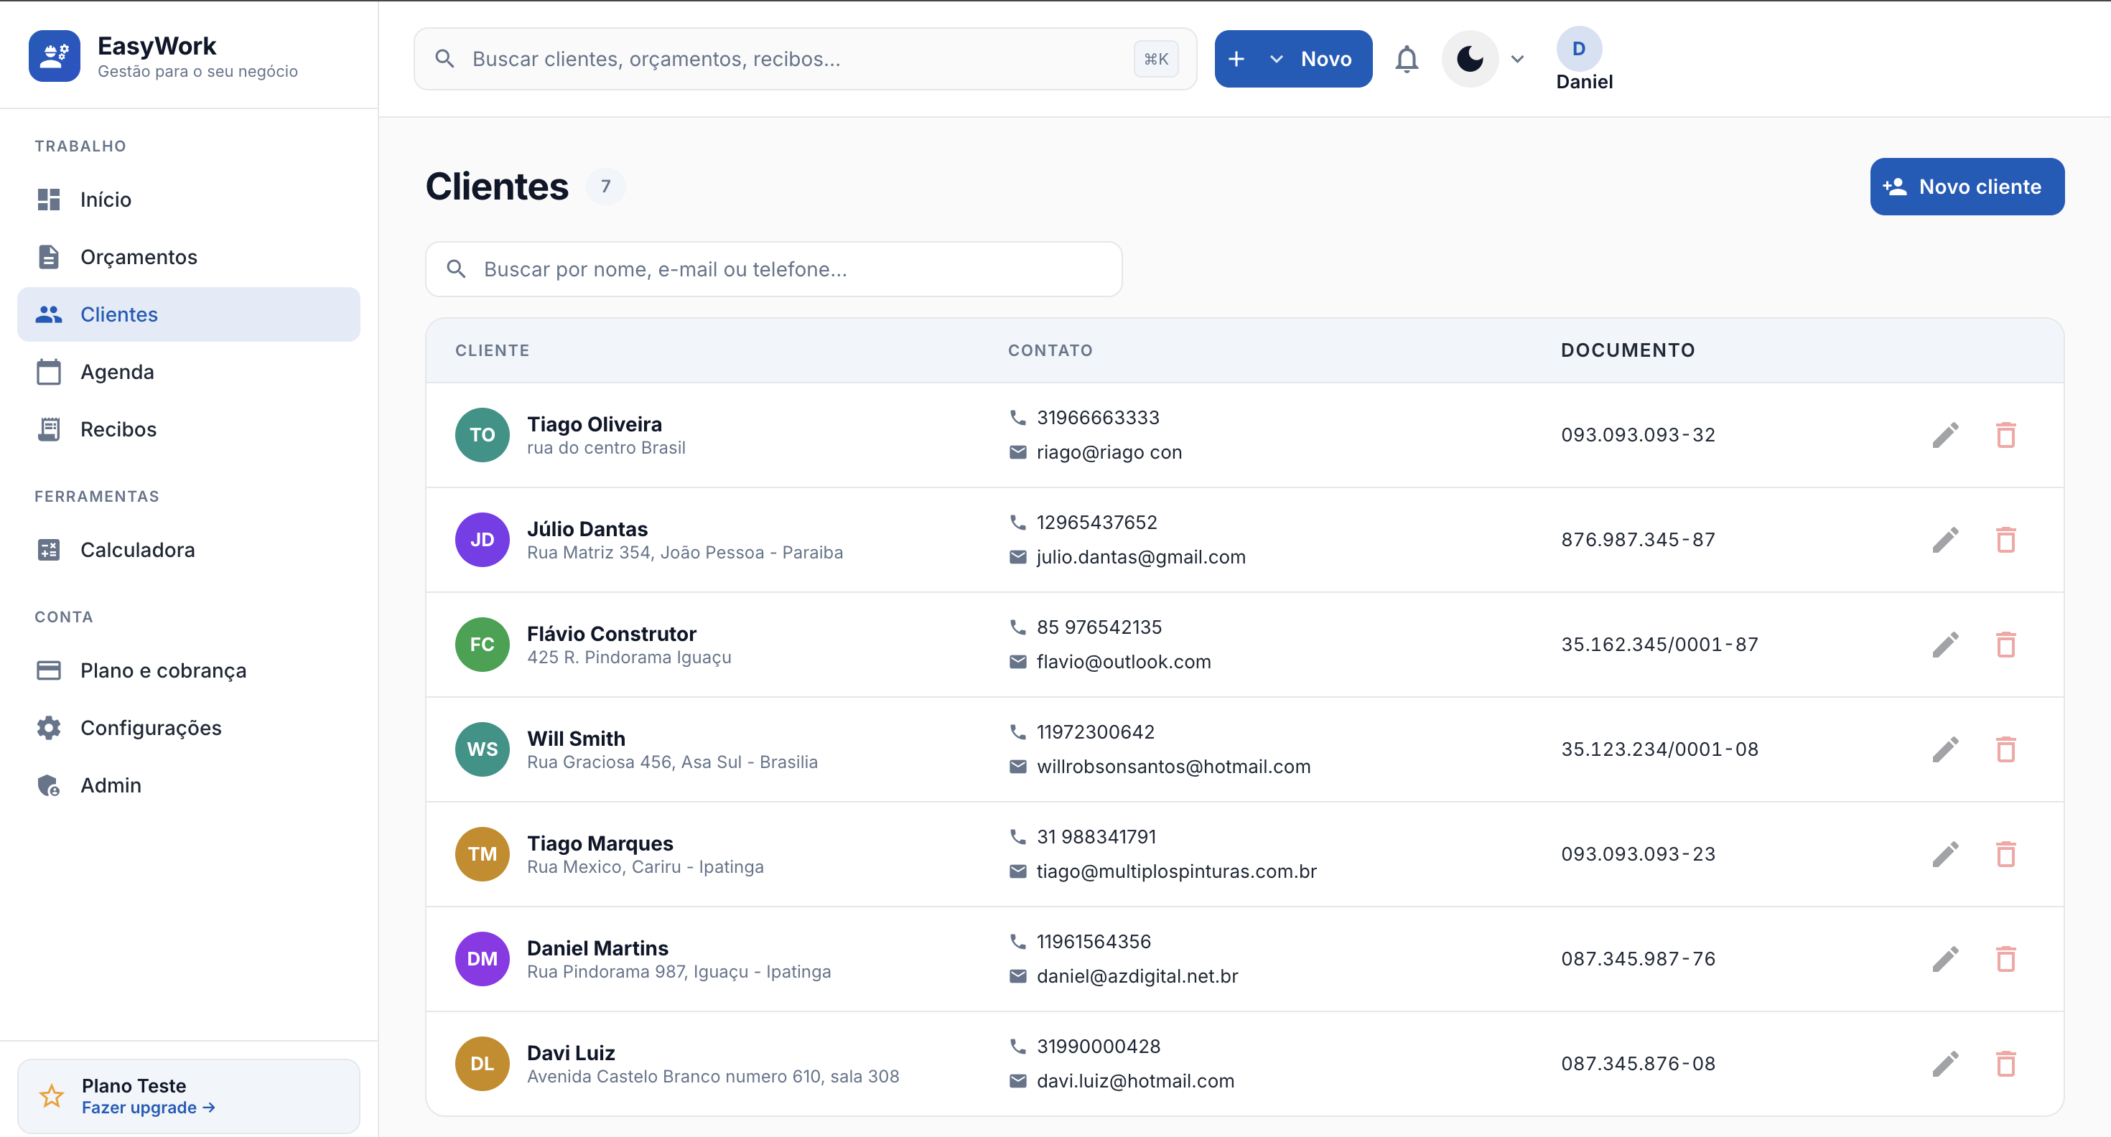Click the EasyWork logo icon
Image resolution: width=2111 pixels, height=1137 pixels.
click(54, 57)
